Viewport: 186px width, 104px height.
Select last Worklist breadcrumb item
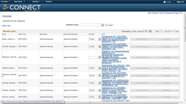pyautogui.click(x=49, y=1)
